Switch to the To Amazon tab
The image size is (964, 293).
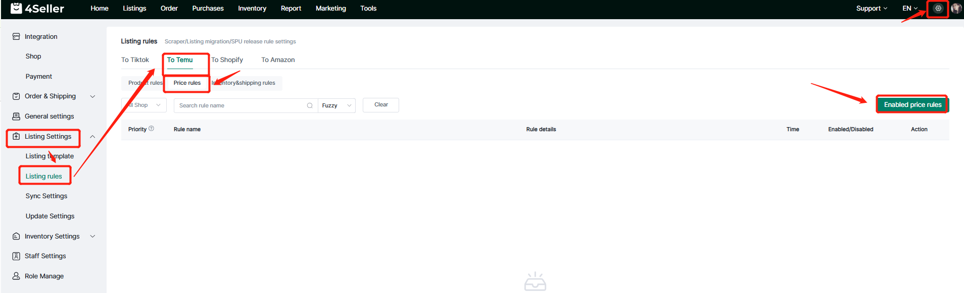point(278,60)
